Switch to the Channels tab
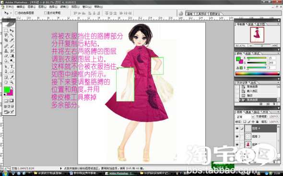 tap(248, 112)
